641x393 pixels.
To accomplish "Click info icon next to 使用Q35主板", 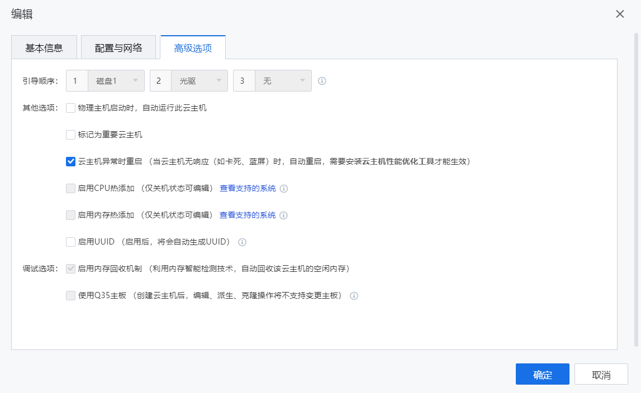I will [354, 296].
